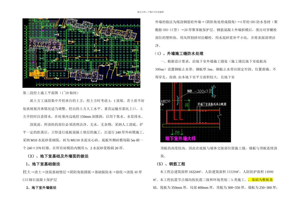Click the excavation site plan image
301x213 pixels.
81,53
